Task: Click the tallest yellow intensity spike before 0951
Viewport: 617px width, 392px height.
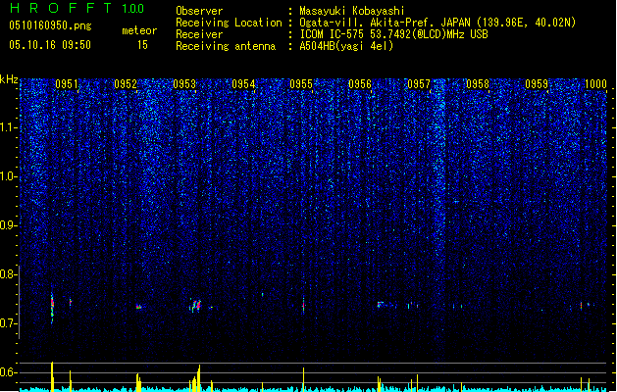Action: point(52,376)
